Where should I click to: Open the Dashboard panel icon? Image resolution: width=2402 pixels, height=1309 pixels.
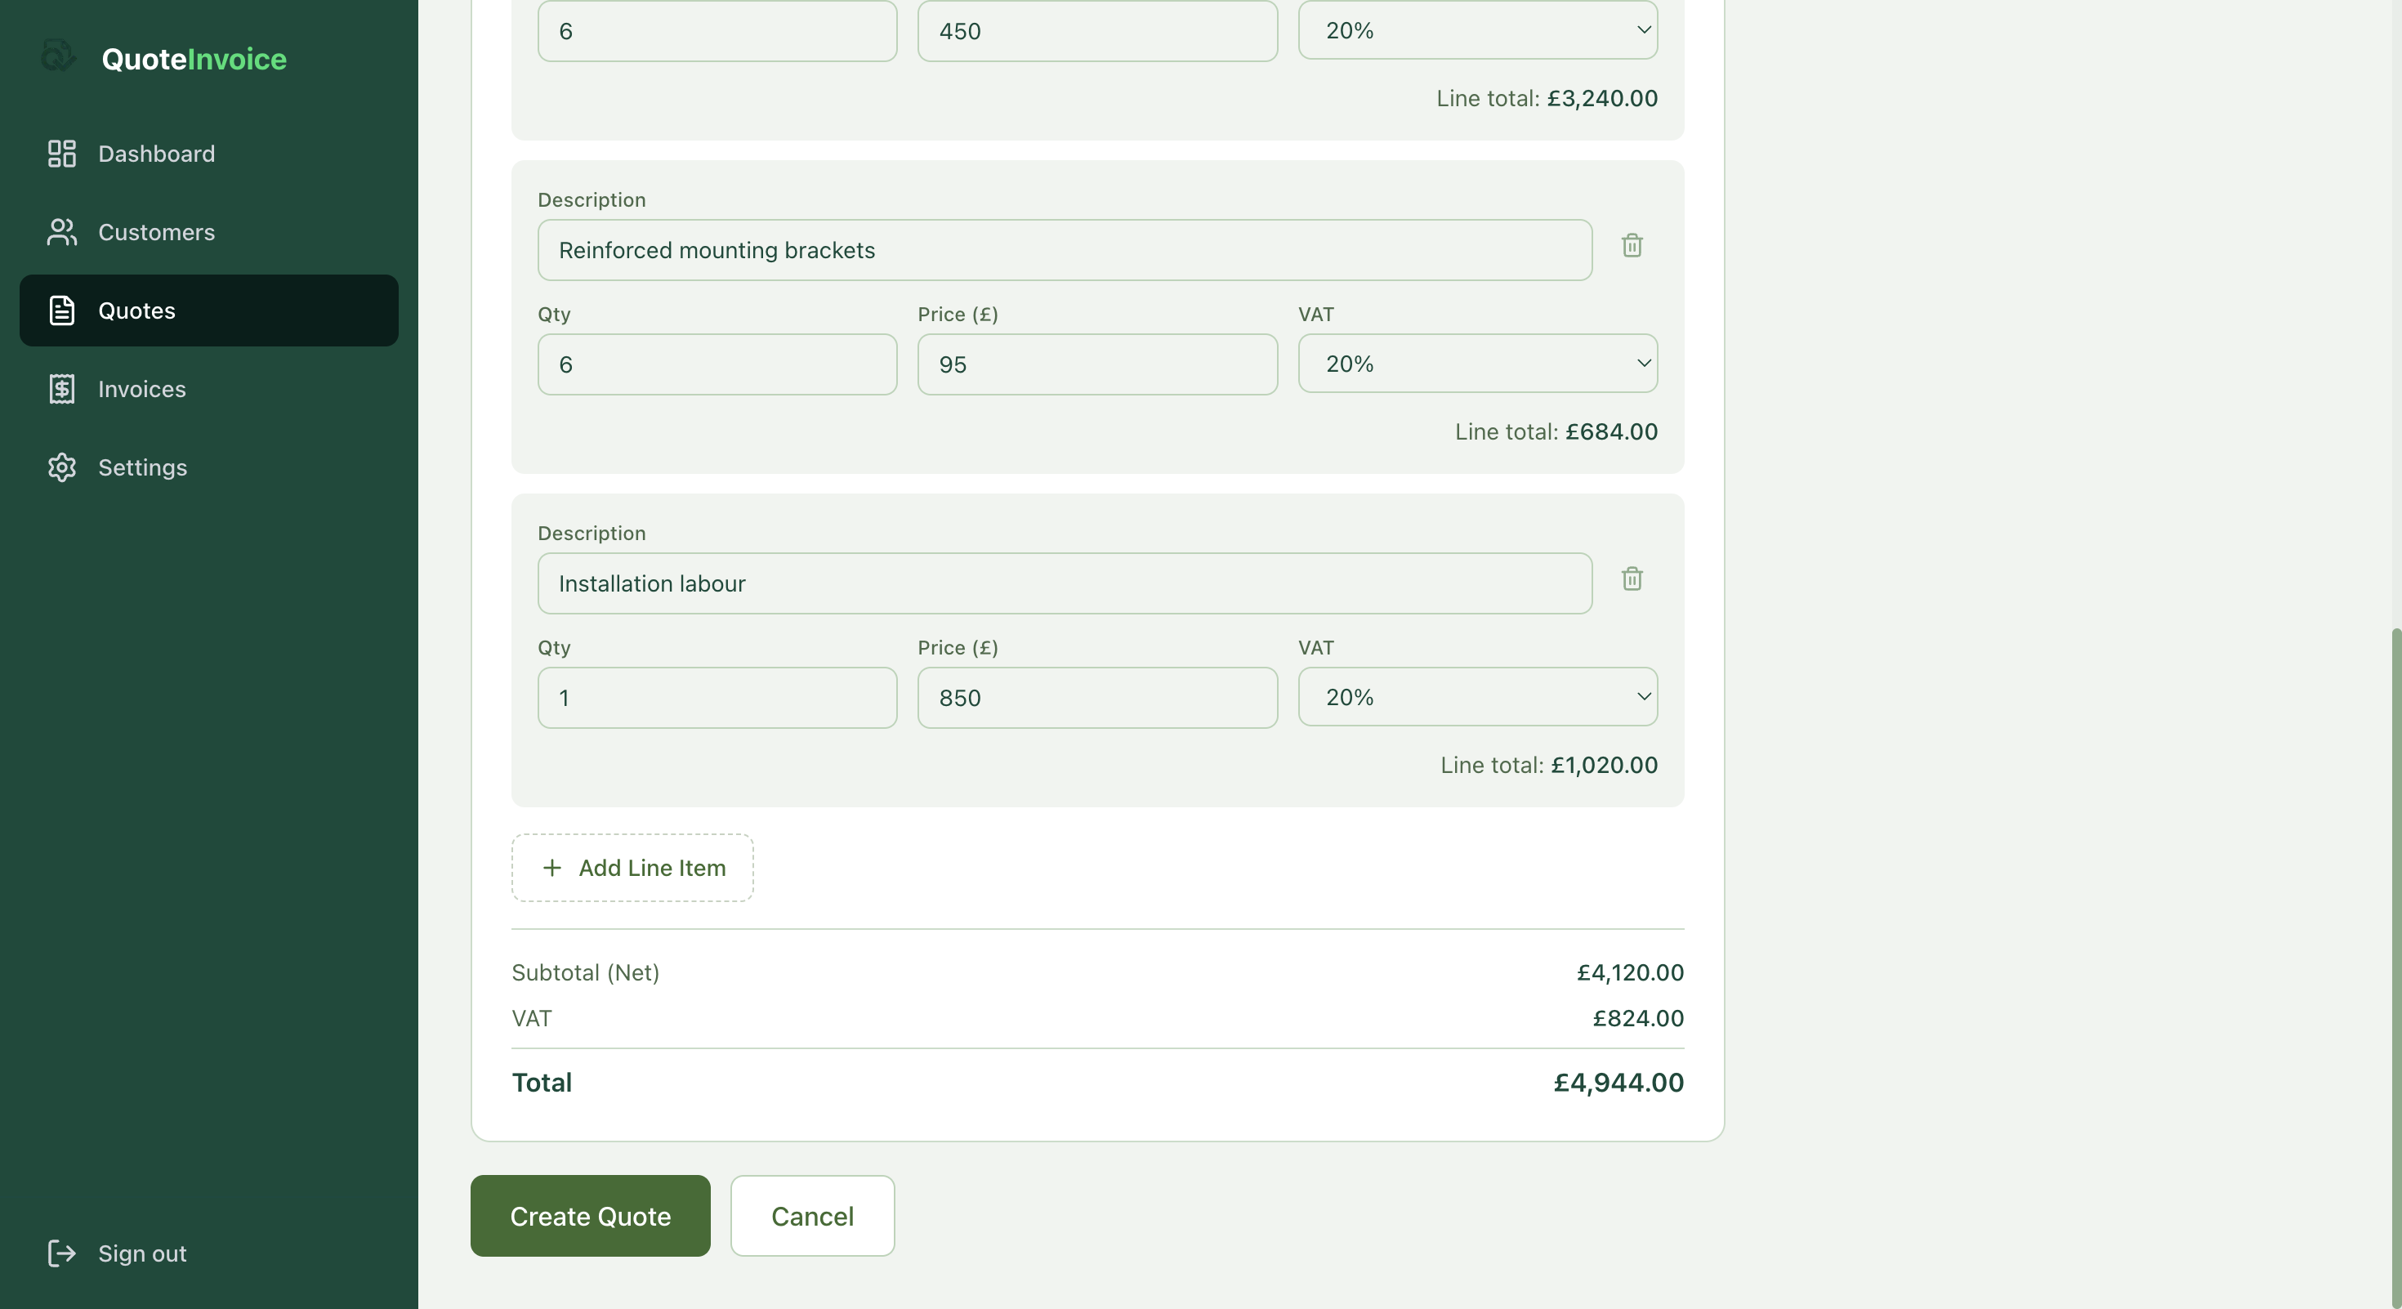[61, 153]
